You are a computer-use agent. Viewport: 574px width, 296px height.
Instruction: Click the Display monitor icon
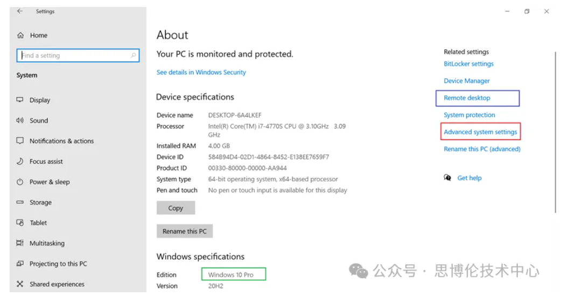(x=20, y=100)
